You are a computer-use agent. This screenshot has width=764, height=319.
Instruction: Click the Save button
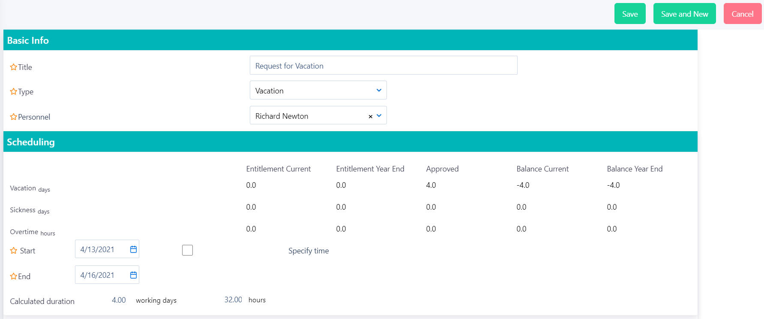coord(630,14)
